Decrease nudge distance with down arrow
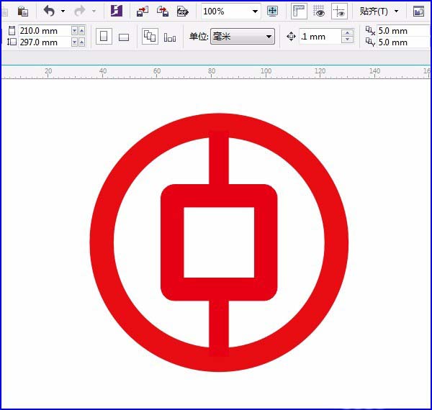 [347, 40]
